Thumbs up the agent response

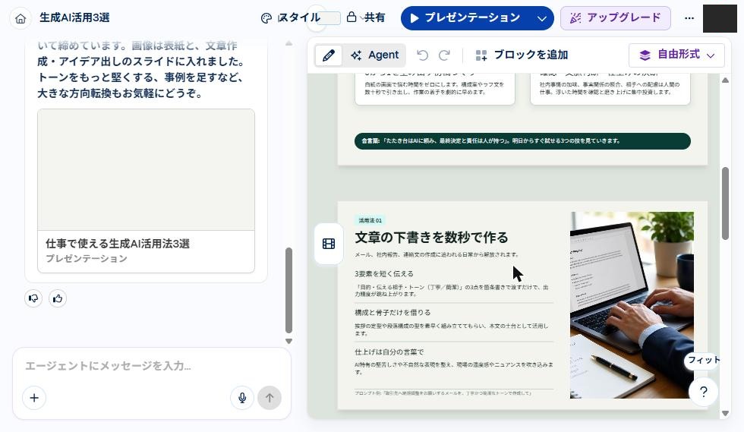coord(58,298)
